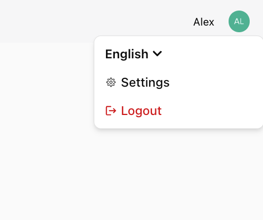This screenshot has height=220, width=263.
Task: Toggle the profile menu using AL initials
Action: 239,22
